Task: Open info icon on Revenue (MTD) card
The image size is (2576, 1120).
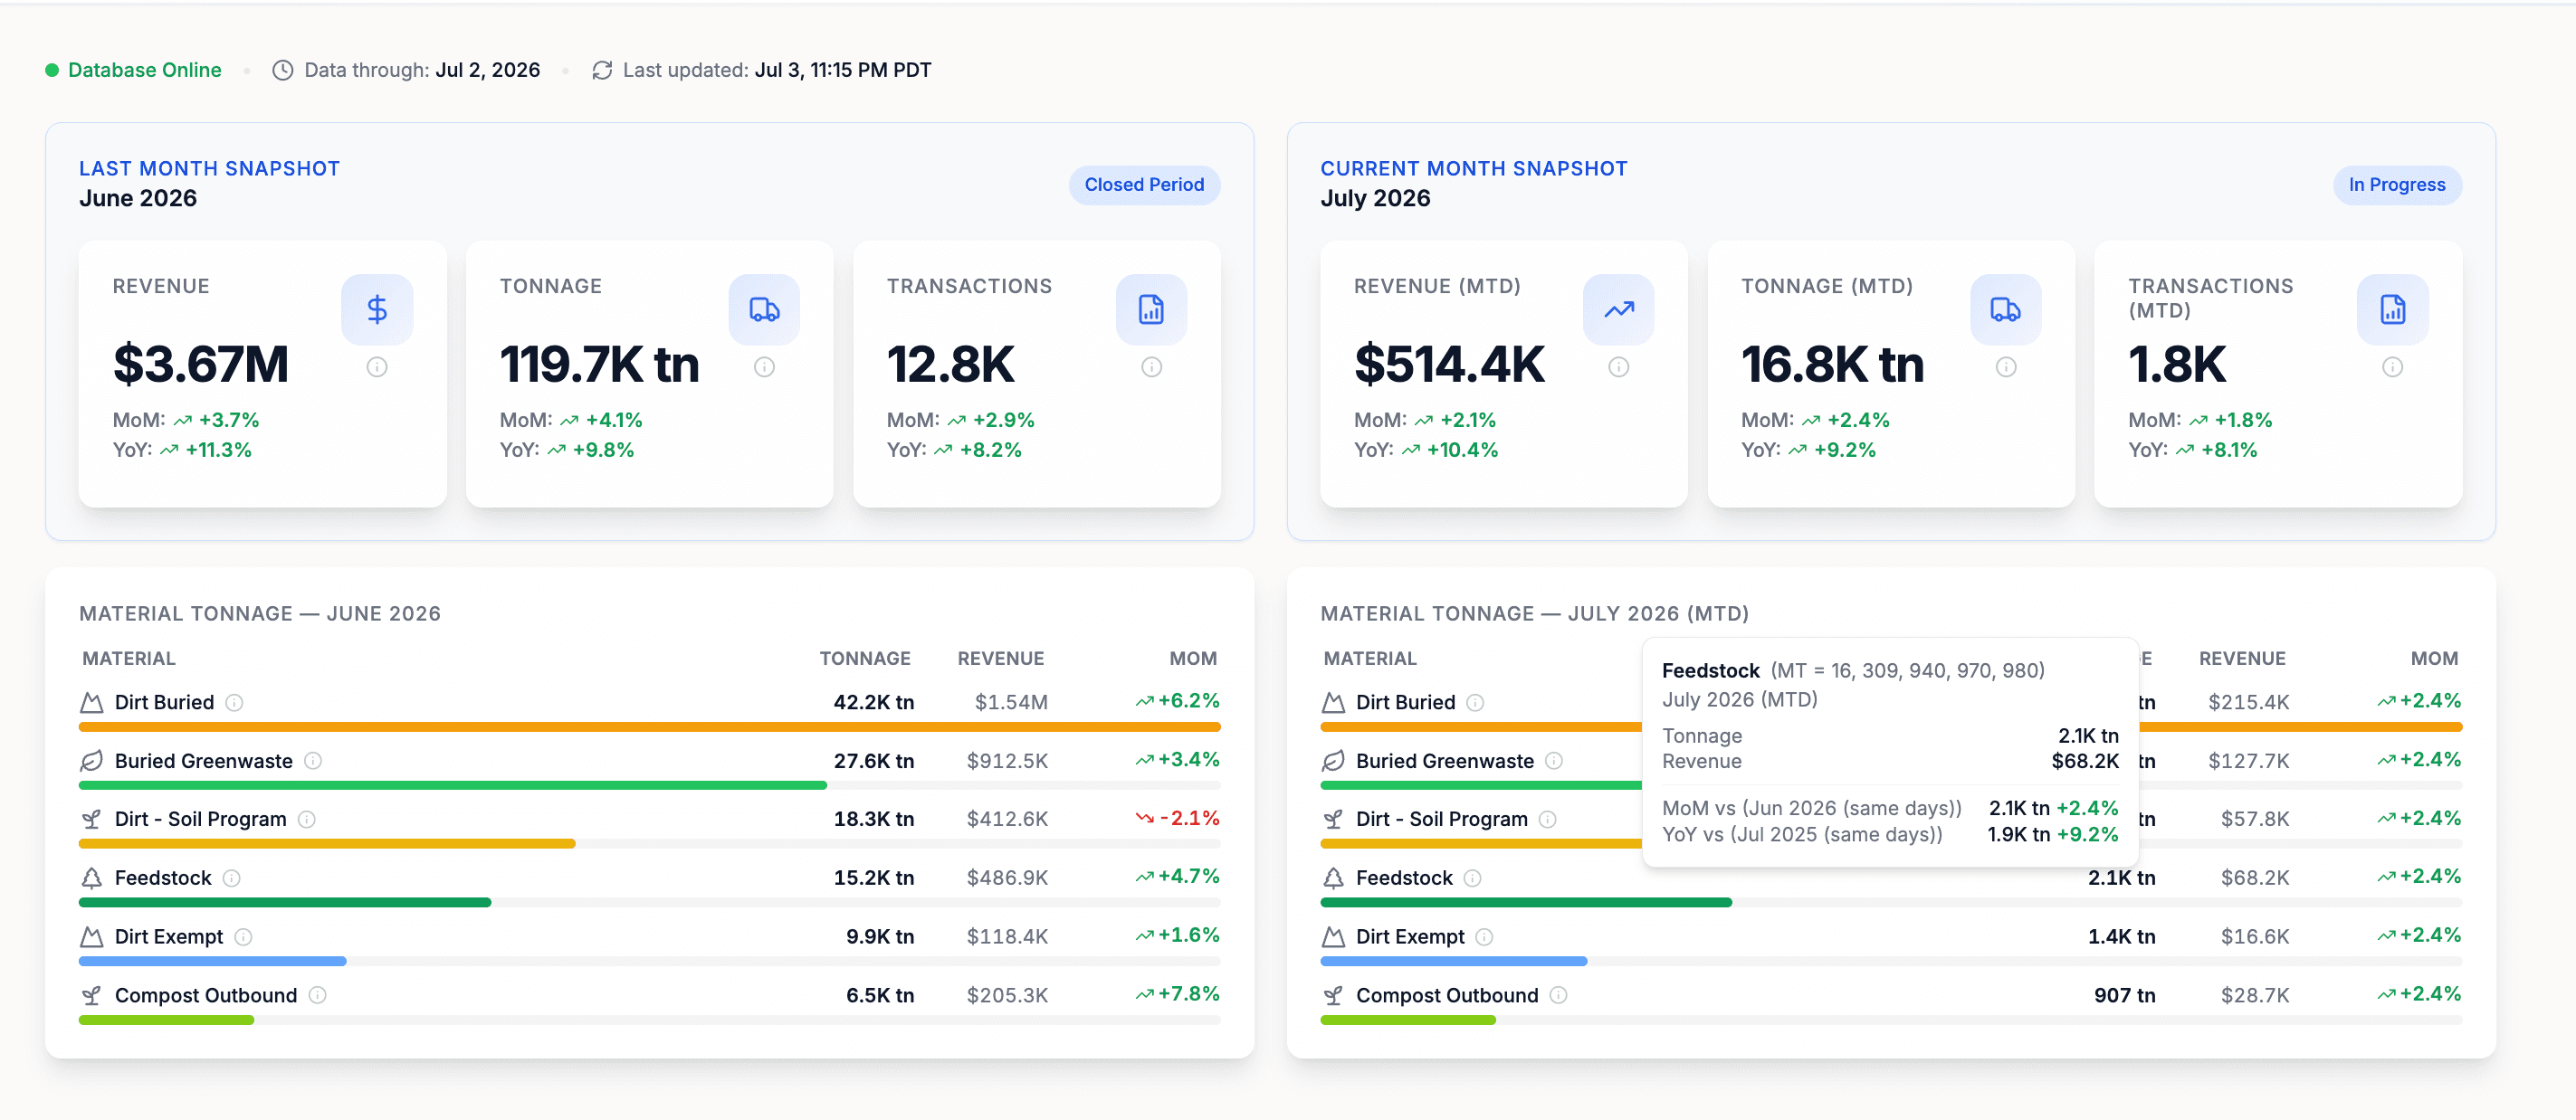Action: coord(1618,367)
